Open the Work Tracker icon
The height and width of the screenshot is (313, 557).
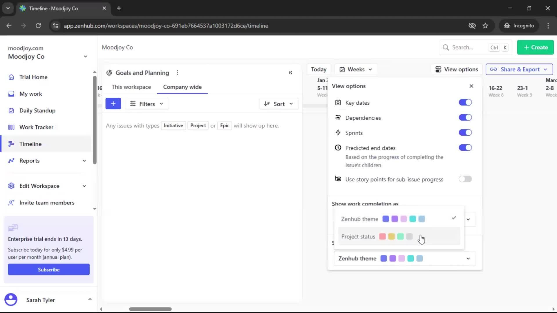point(11,127)
